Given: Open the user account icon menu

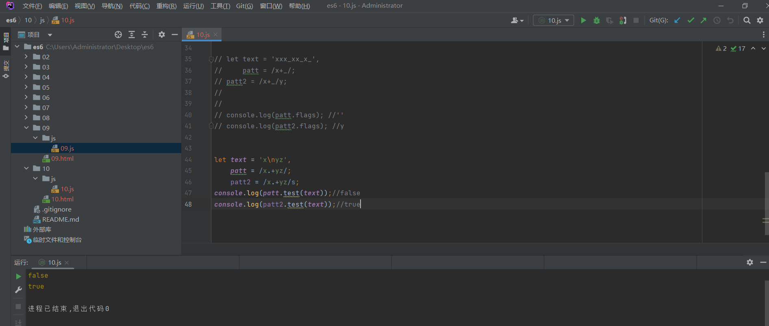Looking at the screenshot, I should point(517,20).
